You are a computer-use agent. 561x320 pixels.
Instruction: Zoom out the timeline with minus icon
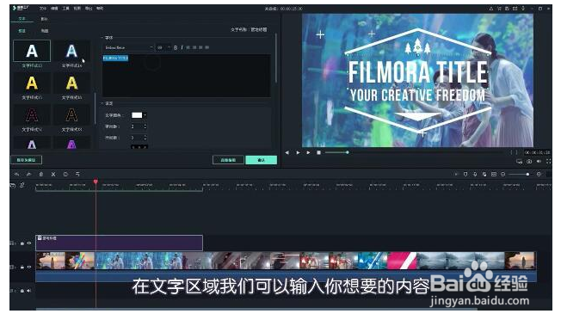click(x=503, y=174)
